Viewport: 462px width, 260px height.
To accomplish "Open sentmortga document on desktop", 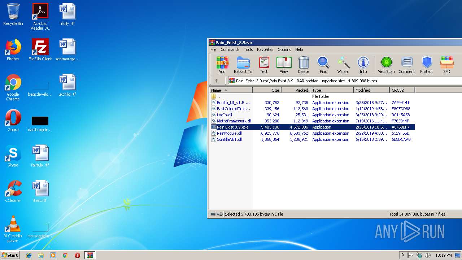I will tap(67, 50).
